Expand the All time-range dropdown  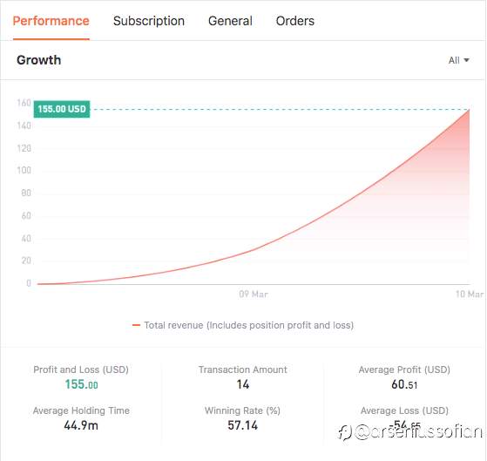point(458,60)
